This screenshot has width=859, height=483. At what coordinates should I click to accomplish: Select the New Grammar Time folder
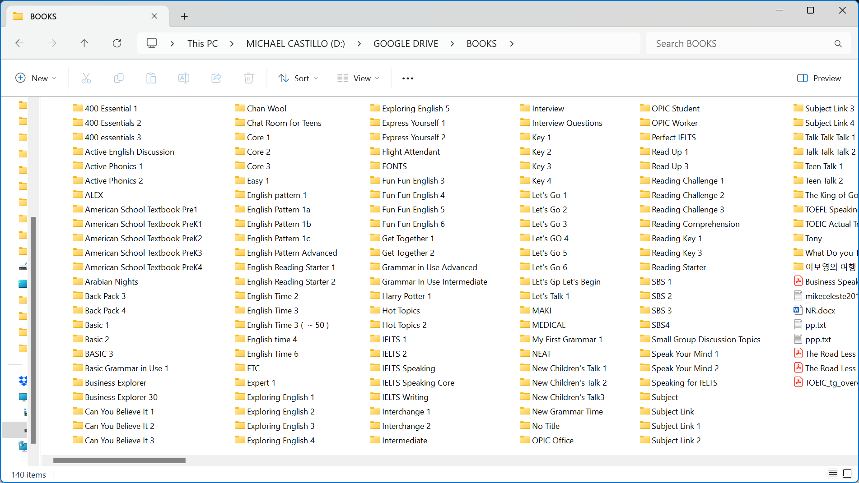(561, 411)
